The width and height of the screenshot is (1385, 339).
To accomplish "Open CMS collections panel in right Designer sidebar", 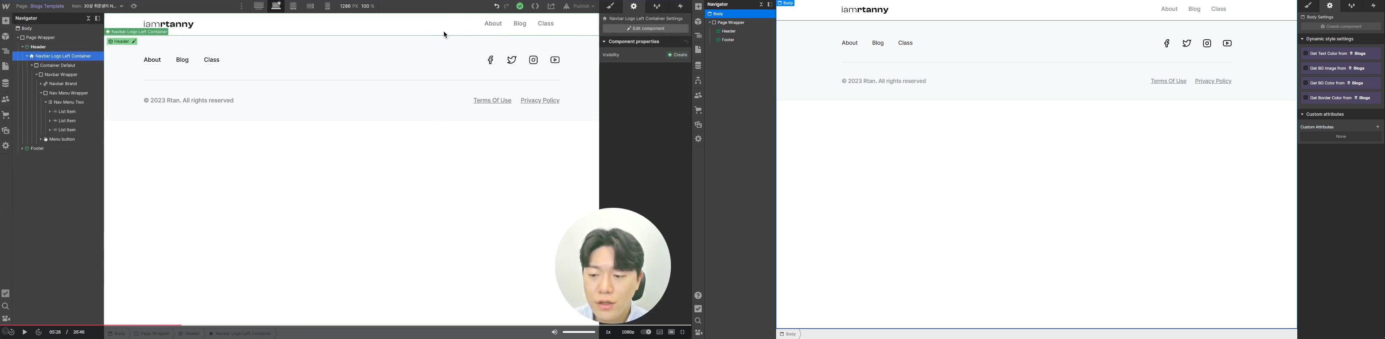I will coord(698,65).
